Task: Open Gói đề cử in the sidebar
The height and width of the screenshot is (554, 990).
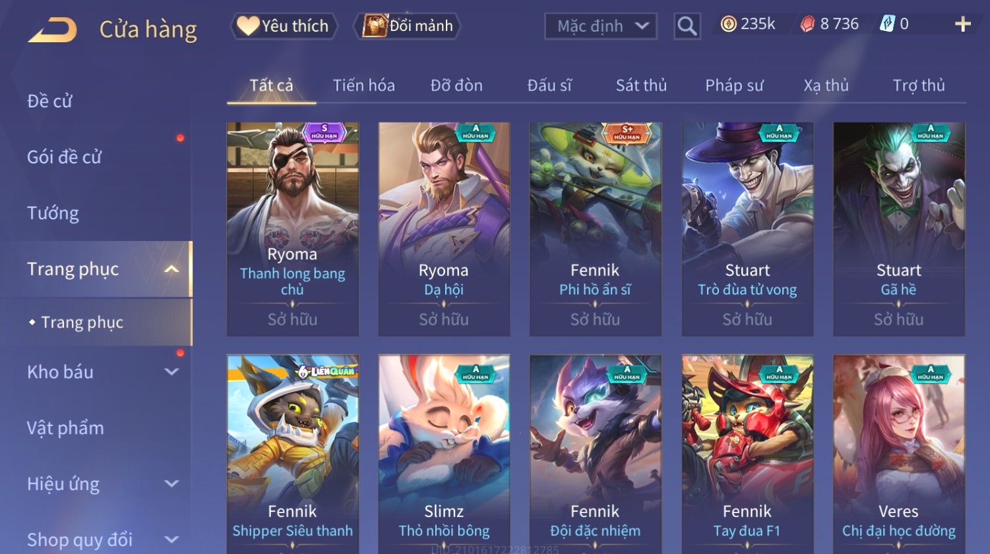Action: pyautogui.click(x=64, y=157)
